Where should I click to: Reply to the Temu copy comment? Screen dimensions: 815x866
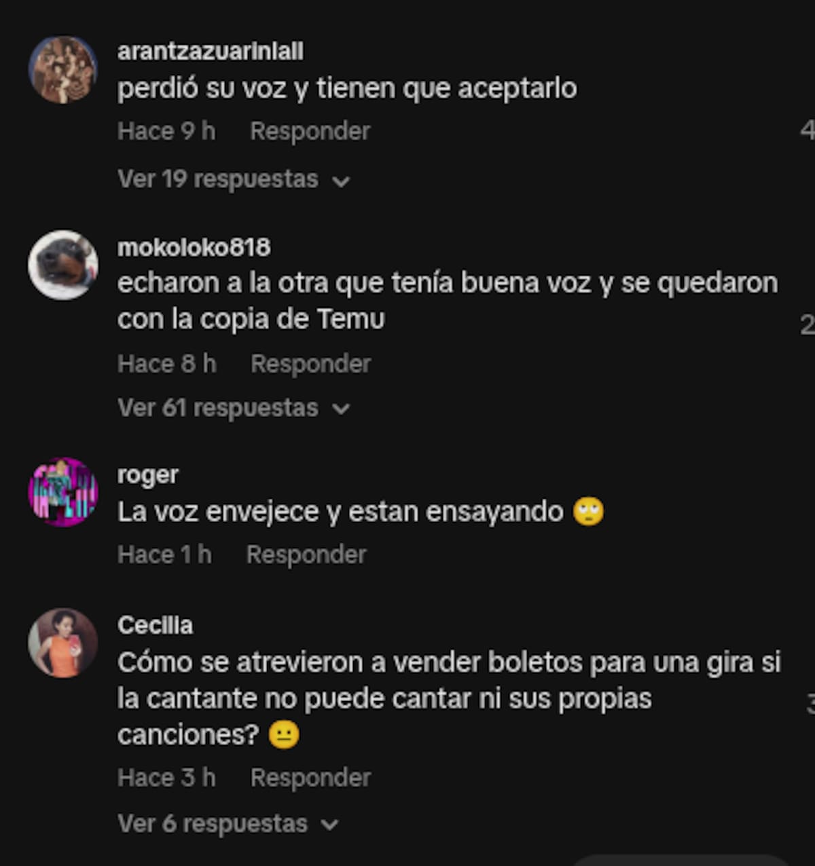(310, 364)
